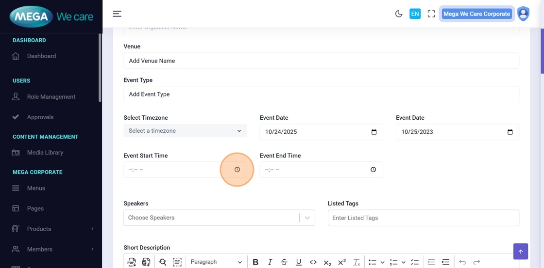Click the Export to PDF icon

pyautogui.click(x=132, y=262)
